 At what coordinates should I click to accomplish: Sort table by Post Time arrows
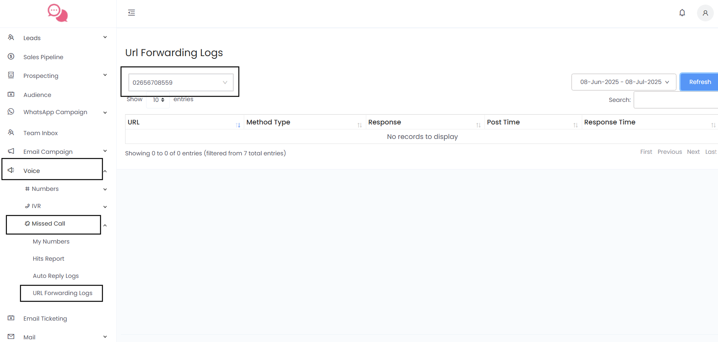[x=575, y=125]
